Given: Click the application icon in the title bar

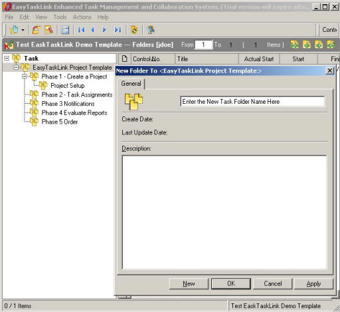Looking at the screenshot, I should click(7, 7).
